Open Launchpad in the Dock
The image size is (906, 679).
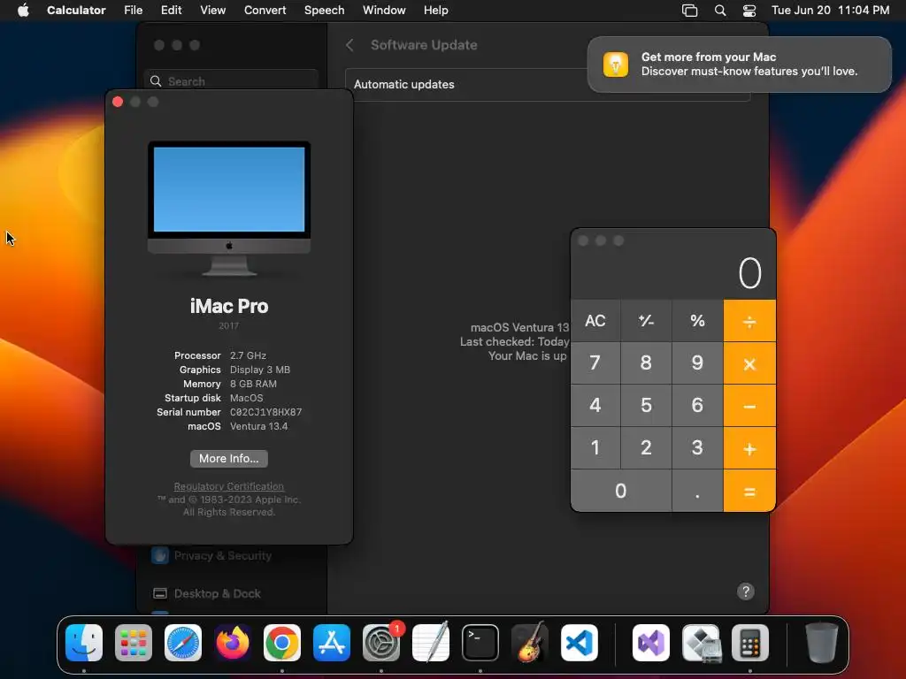point(134,643)
